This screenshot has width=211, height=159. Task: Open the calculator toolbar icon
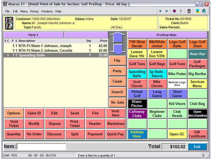189,11
